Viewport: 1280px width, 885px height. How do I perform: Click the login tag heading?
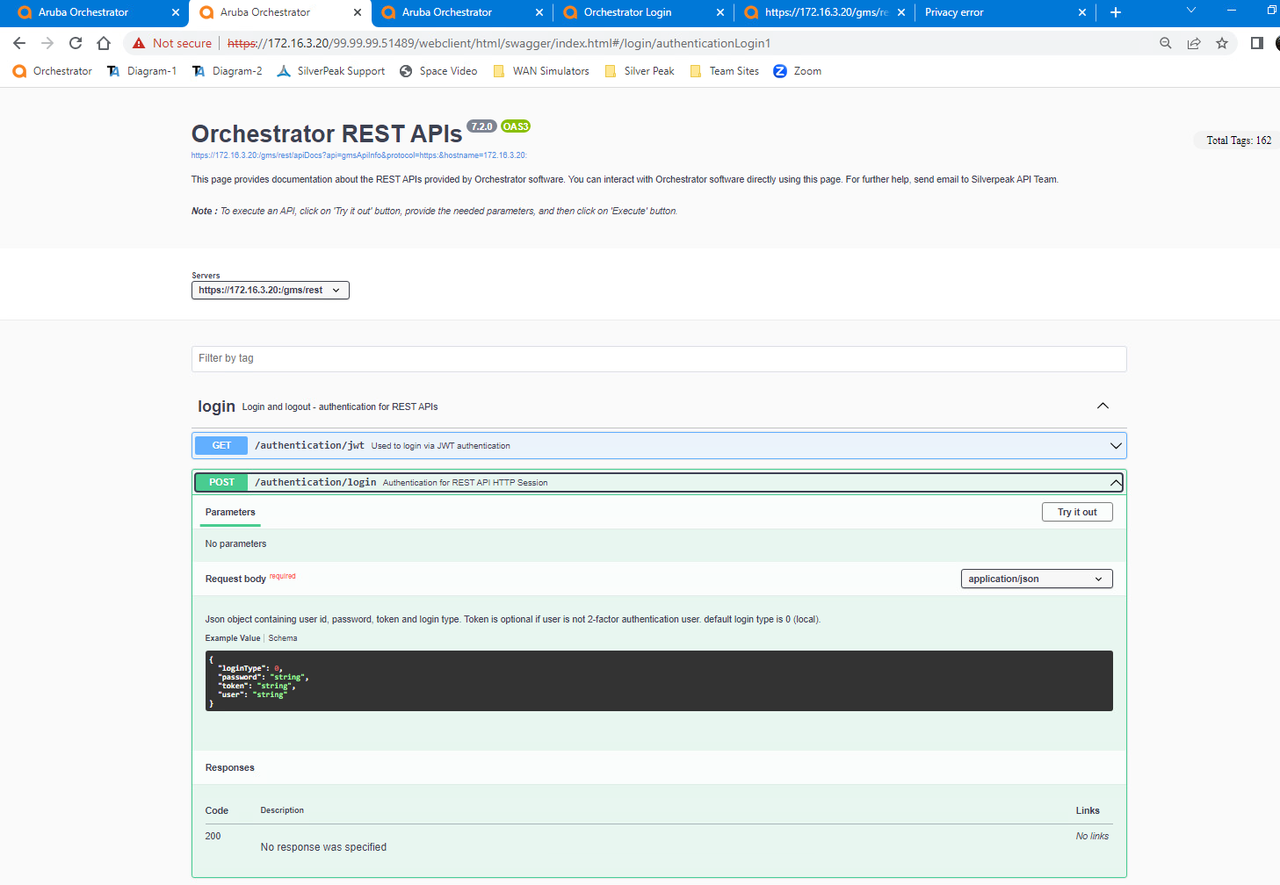coord(216,407)
